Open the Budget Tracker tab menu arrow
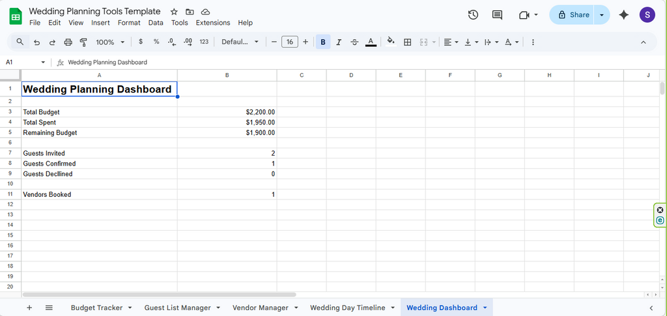This screenshot has height=316, width=667. pyautogui.click(x=130, y=308)
